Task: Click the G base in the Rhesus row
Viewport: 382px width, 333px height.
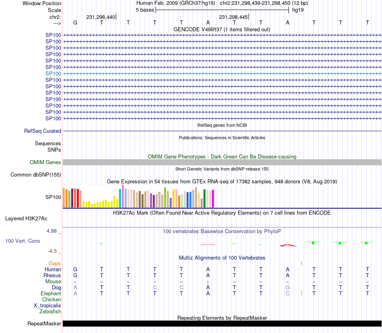Action: (x=75, y=275)
